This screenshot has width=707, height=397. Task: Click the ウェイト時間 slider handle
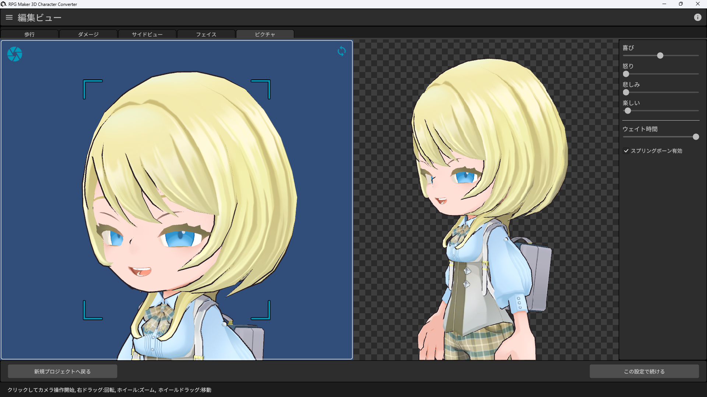696,137
